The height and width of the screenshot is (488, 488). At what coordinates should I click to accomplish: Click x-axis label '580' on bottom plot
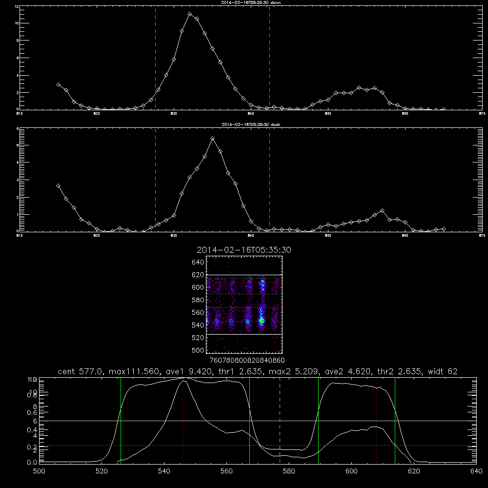(289, 471)
